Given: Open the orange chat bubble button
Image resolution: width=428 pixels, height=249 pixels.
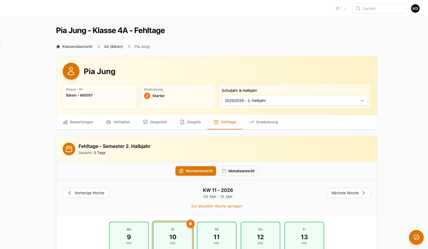Looking at the screenshot, I should [x=416, y=237].
